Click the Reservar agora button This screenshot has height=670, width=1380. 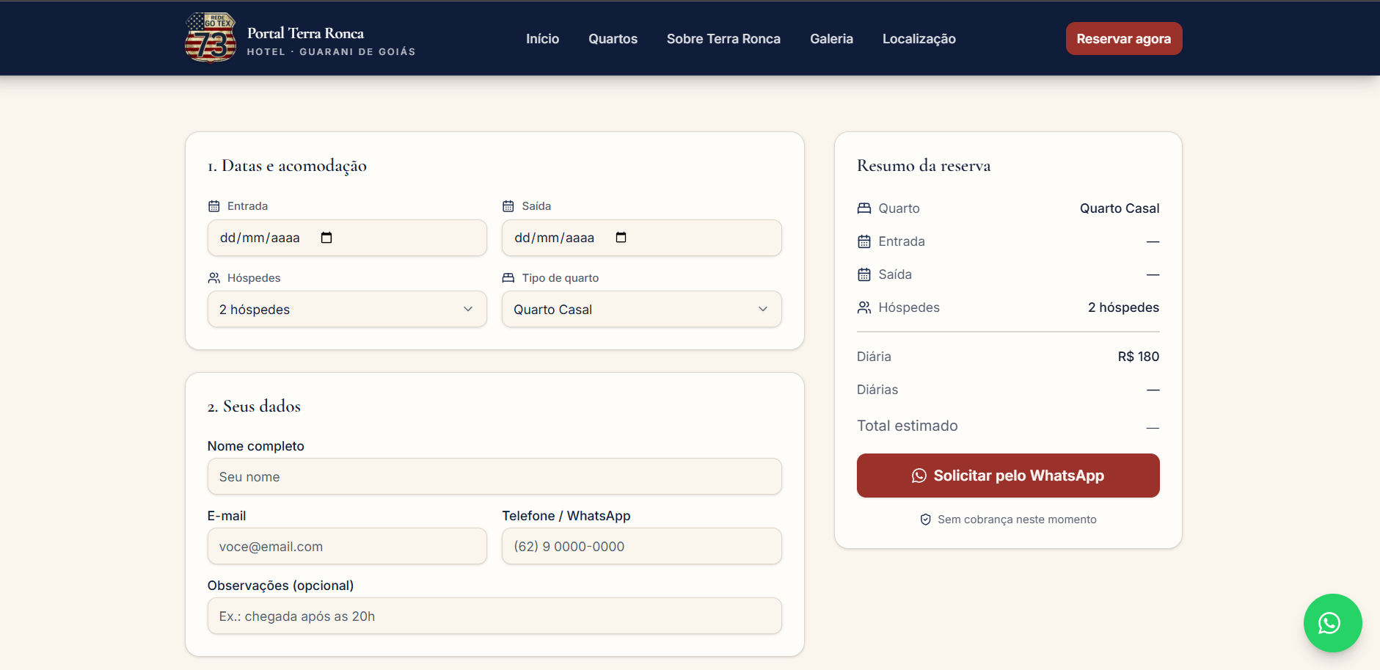pyautogui.click(x=1124, y=39)
